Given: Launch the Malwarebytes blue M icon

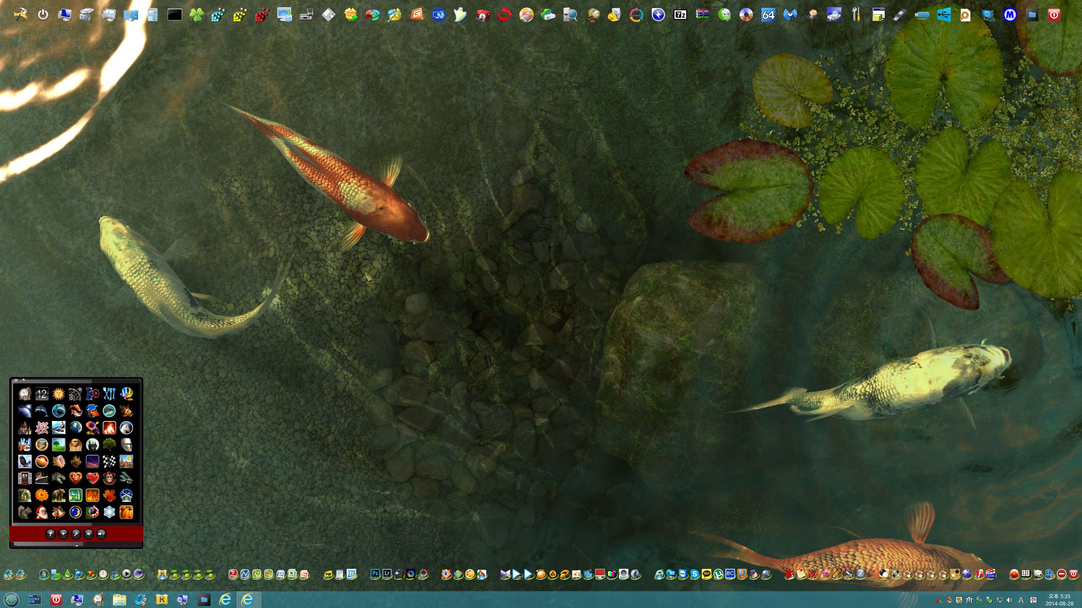Looking at the screenshot, I should [x=790, y=15].
